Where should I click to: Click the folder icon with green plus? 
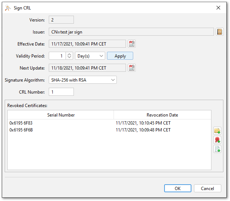[x=217, y=131]
